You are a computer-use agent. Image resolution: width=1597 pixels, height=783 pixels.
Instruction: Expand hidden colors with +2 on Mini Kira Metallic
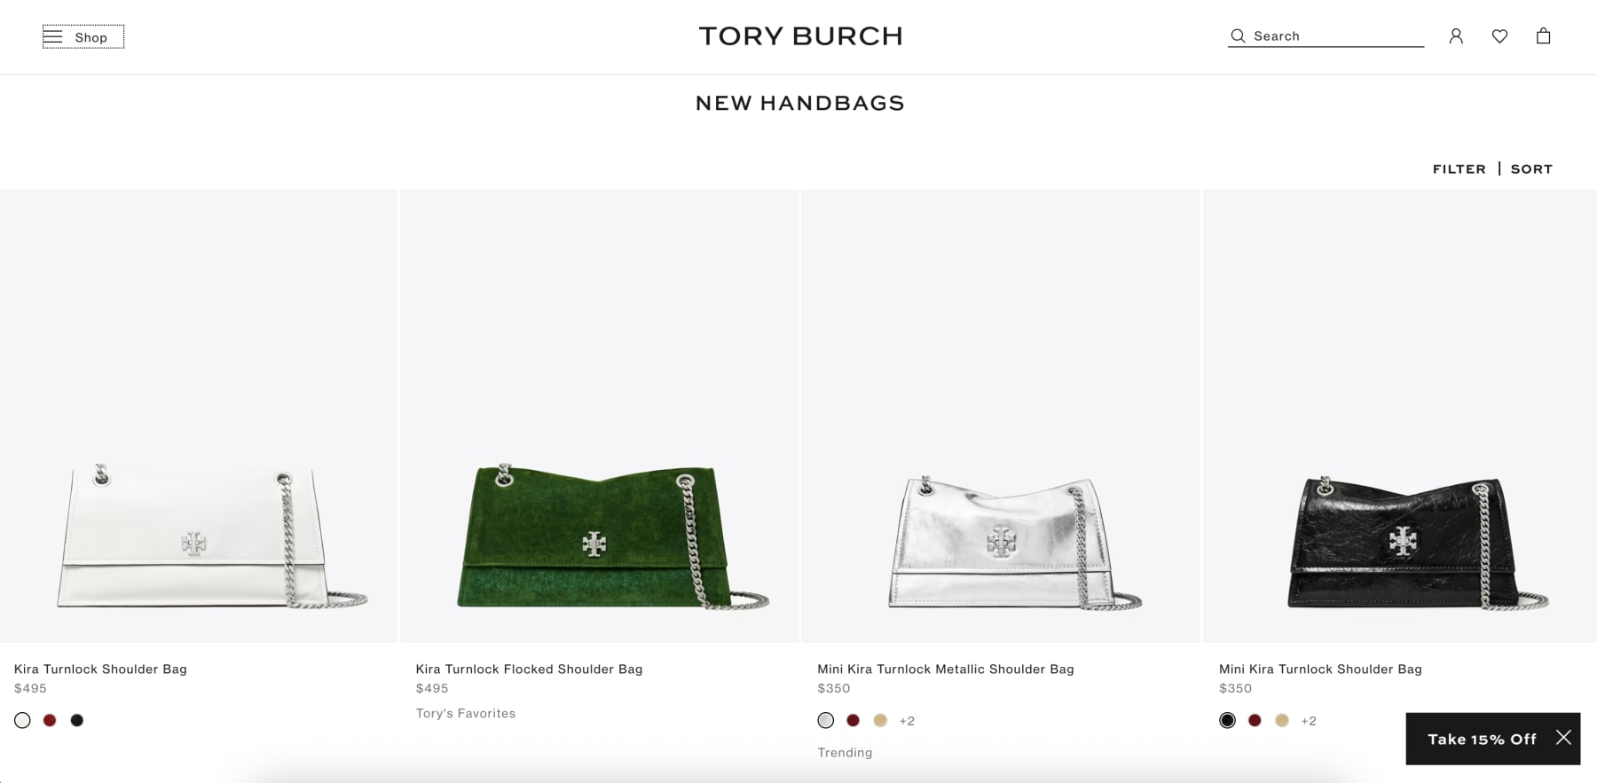point(907,720)
